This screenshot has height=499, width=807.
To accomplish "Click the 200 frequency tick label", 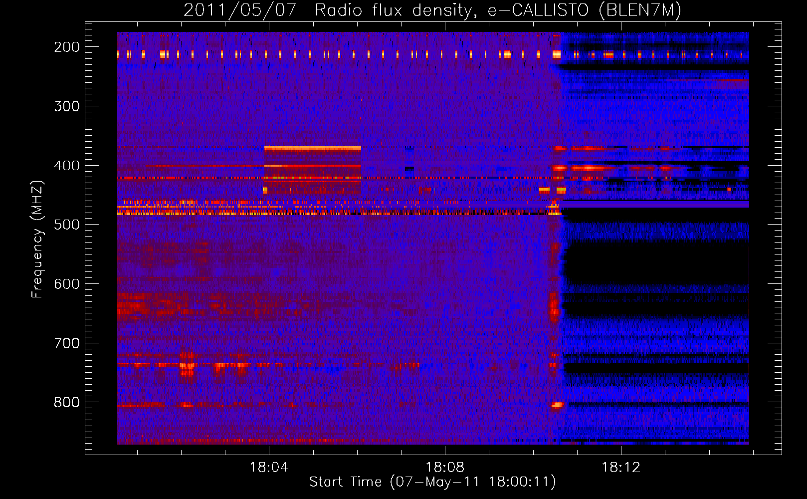I will tap(67, 47).
